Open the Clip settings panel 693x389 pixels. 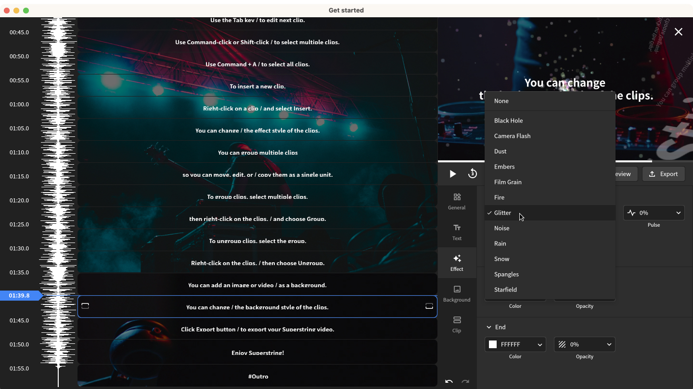[x=457, y=324]
